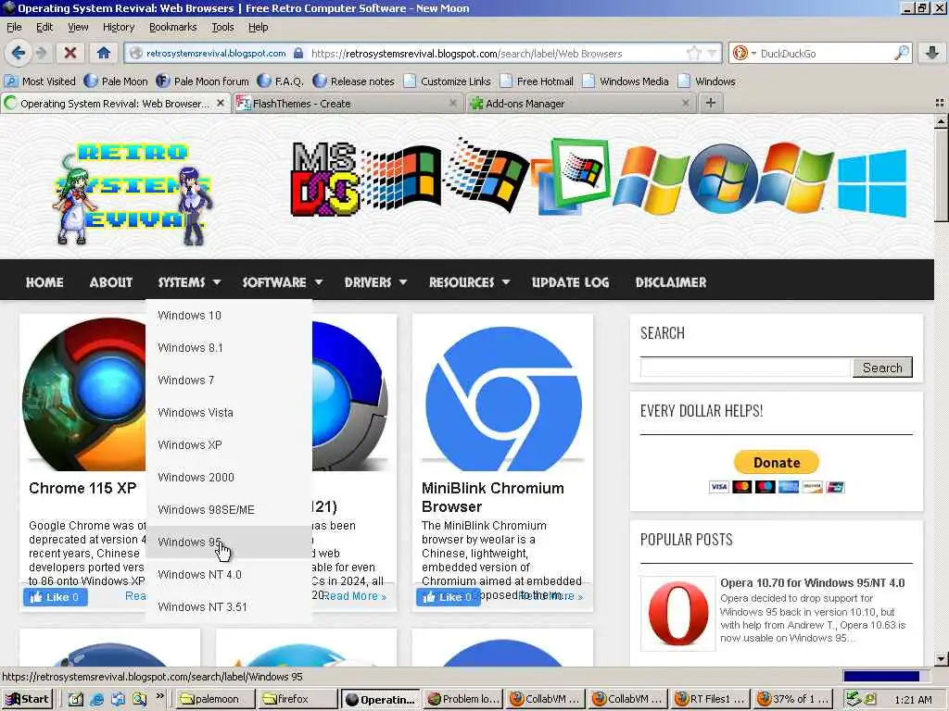Click Read More on the MiniBlink card
The width and height of the screenshot is (949, 711).
pos(550,596)
